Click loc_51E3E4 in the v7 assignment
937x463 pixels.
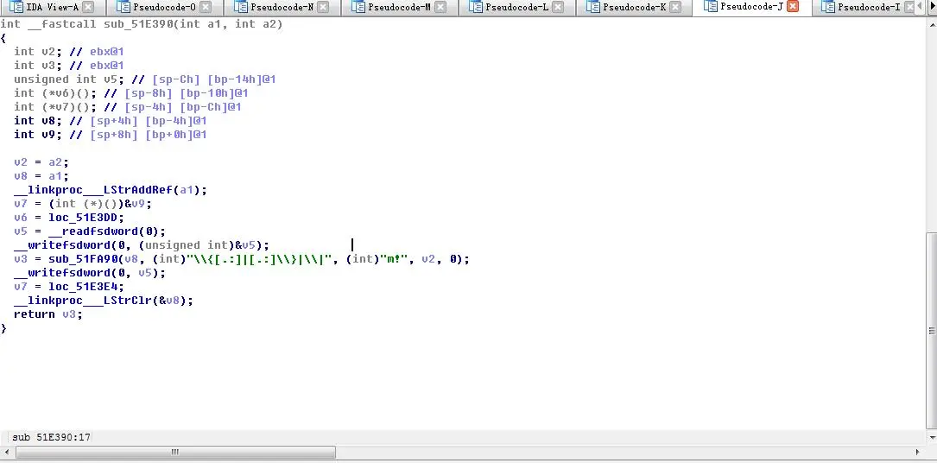82,286
